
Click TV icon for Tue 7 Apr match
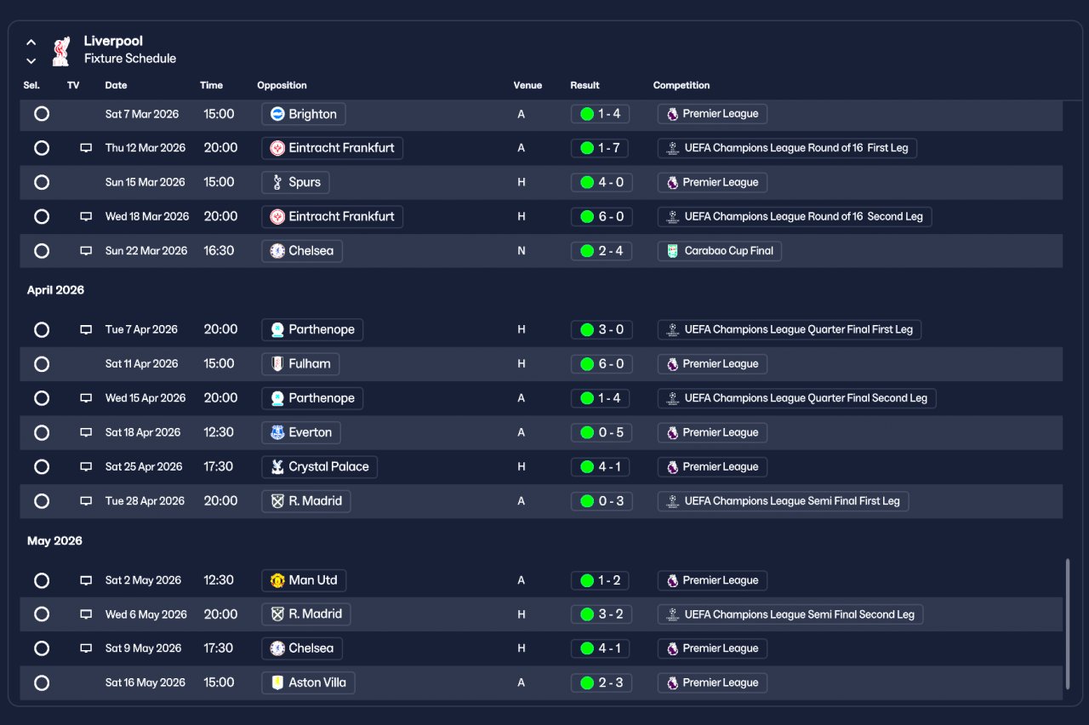(86, 329)
